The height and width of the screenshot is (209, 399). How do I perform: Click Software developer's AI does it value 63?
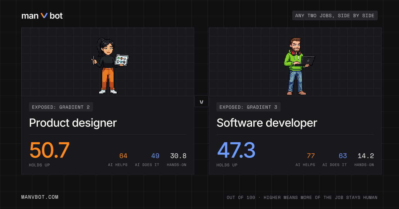point(343,156)
